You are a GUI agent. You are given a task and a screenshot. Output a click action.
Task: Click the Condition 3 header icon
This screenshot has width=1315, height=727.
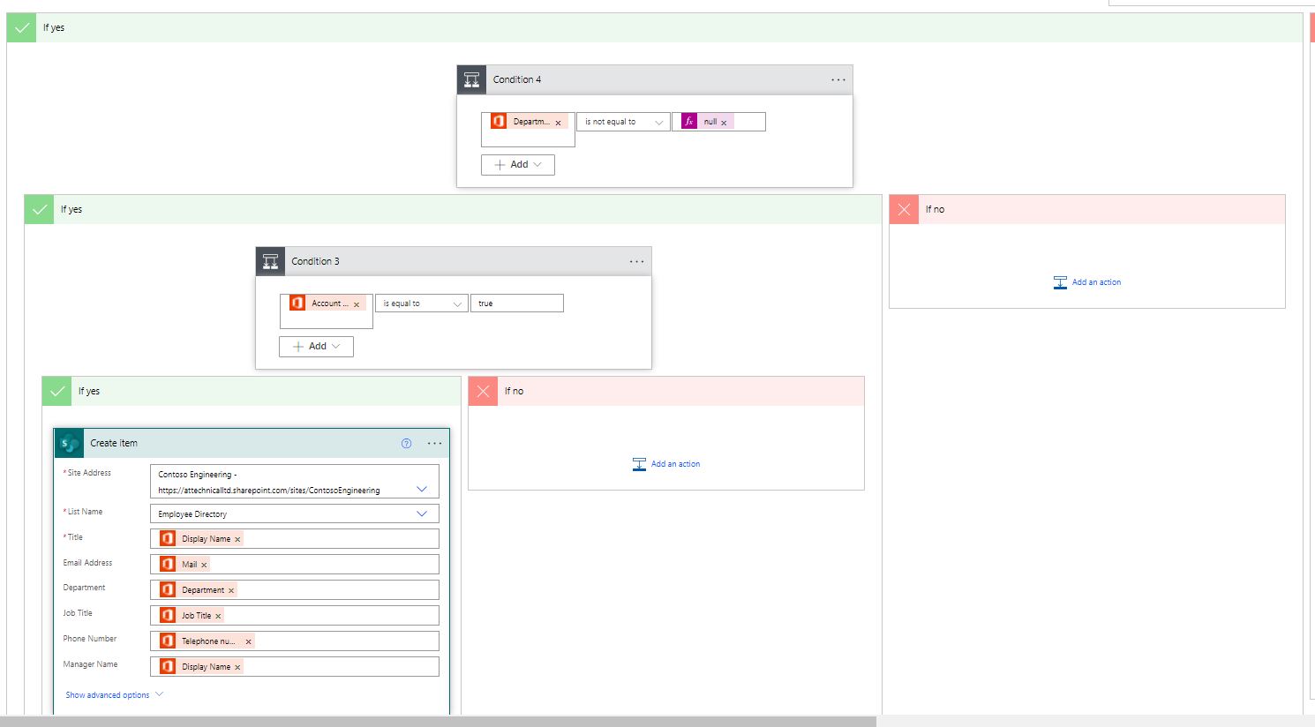point(271,261)
